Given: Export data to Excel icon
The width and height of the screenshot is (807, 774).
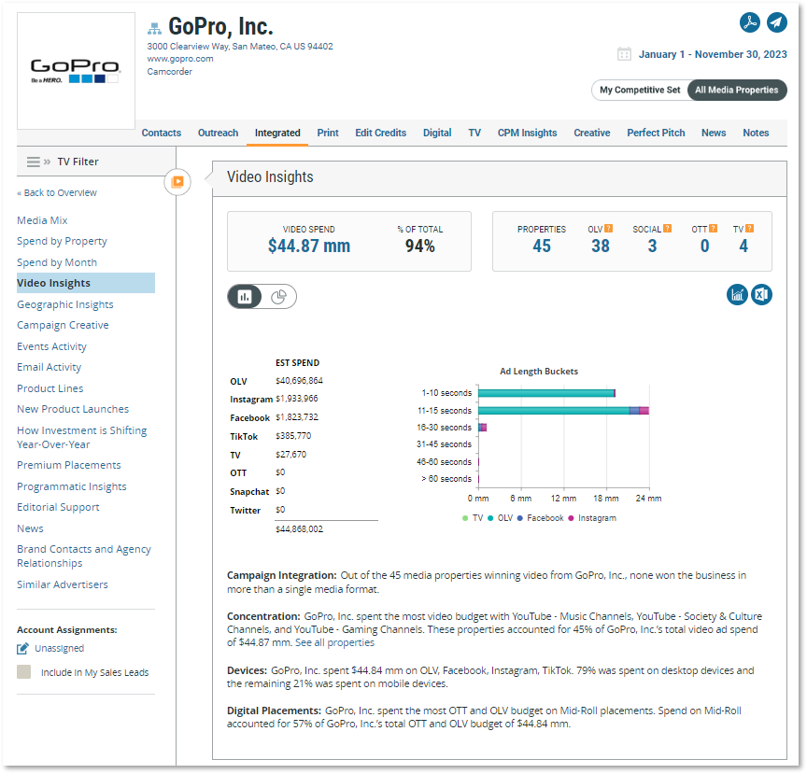Looking at the screenshot, I should click(x=762, y=295).
